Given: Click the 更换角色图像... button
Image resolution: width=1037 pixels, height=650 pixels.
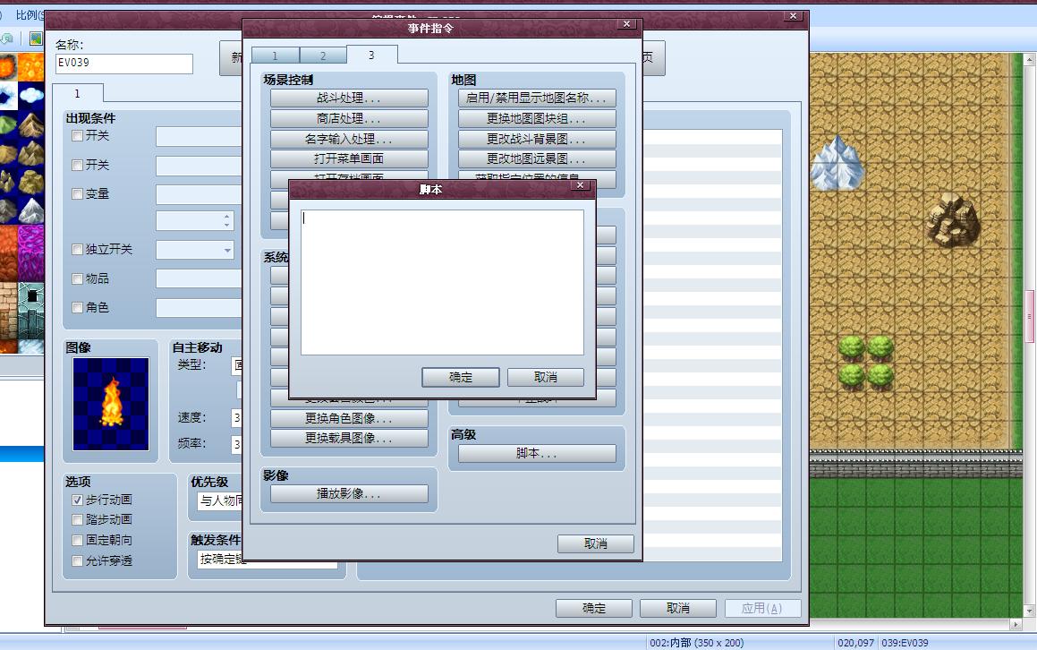Looking at the screenshot, I should pos(349,418).
